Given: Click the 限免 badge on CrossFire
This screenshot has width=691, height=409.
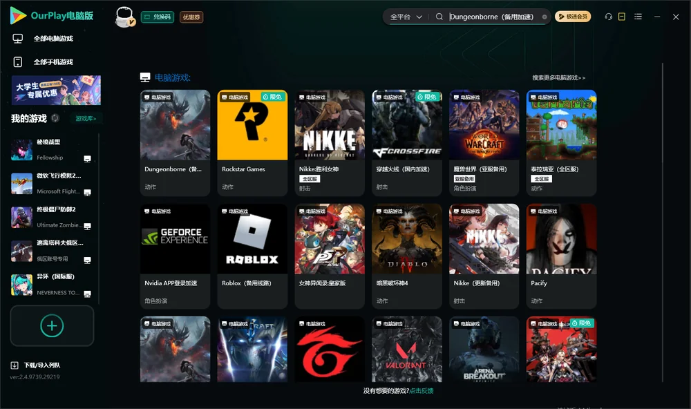Looking at the screenshot, I should [428, 97].
